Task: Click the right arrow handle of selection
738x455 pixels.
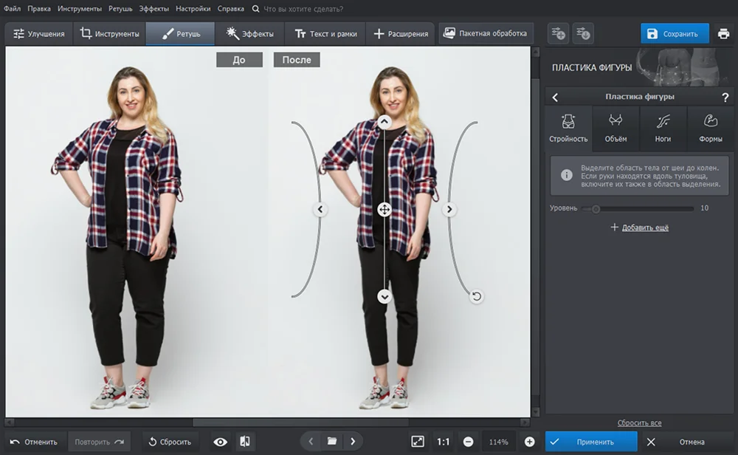Action: 449,209
